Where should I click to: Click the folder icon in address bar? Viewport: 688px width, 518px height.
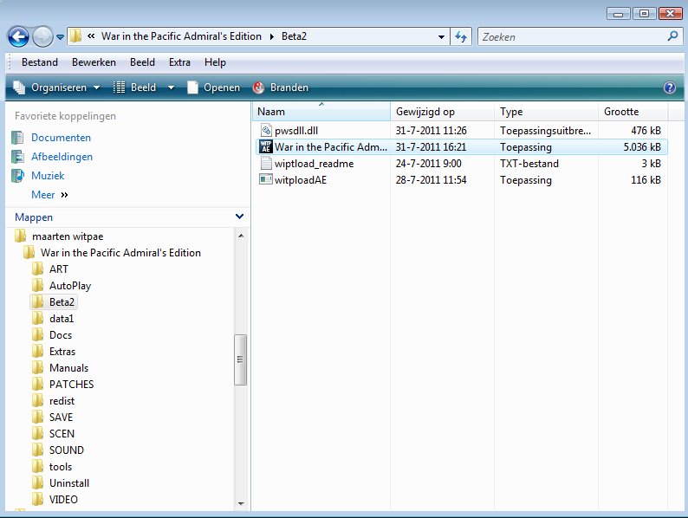pos(76,36)
